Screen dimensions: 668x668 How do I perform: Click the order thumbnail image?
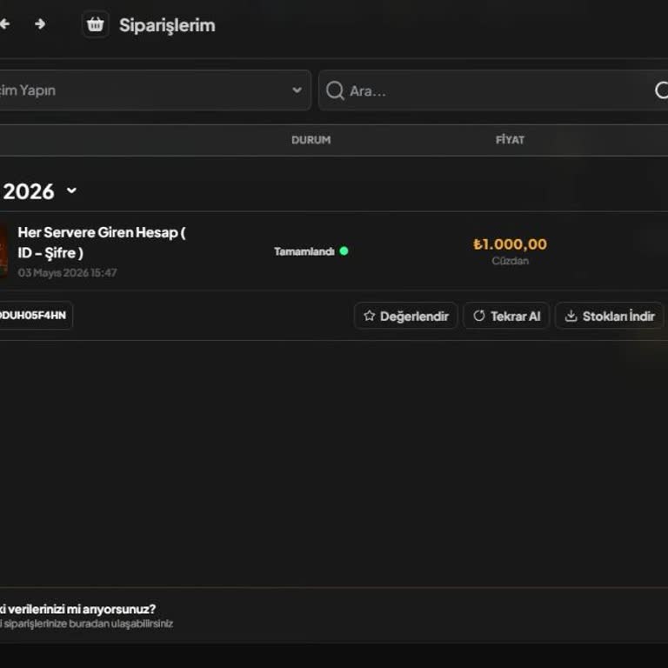click(3, 251)
